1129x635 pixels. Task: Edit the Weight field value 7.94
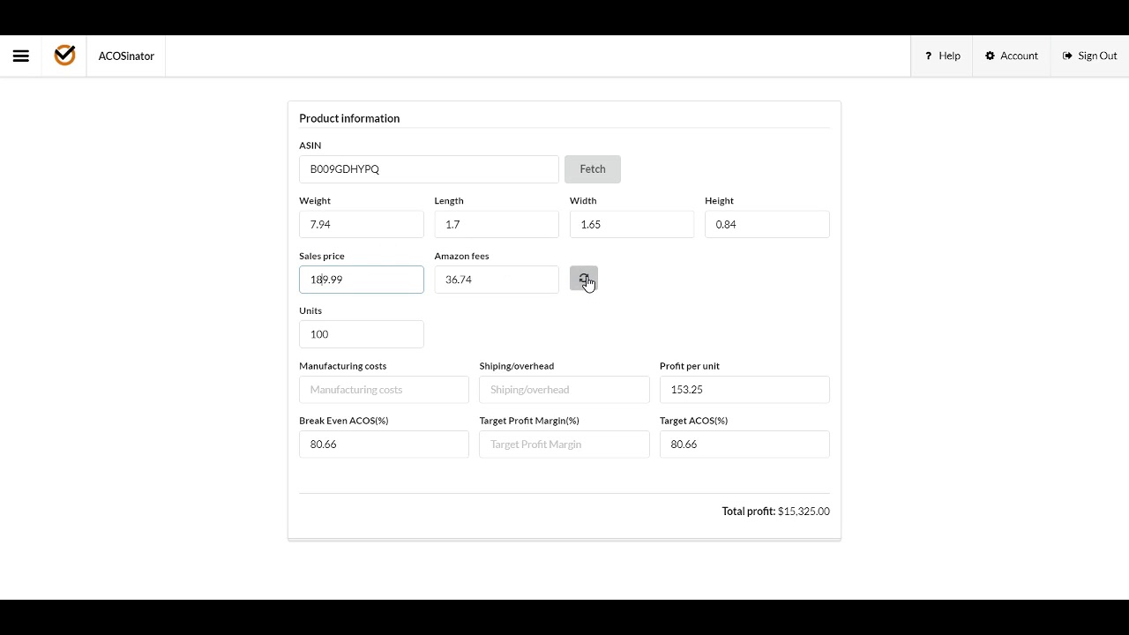362,224
